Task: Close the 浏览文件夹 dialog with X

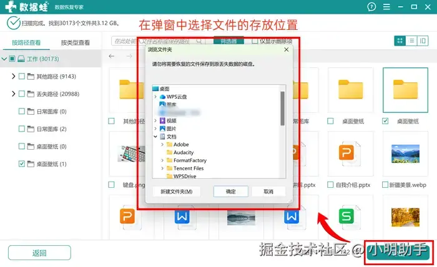Action: click(x=286, y=49)
